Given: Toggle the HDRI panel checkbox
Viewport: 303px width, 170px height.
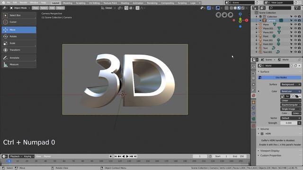Looking at the screenshot, I should pos(262,134).
